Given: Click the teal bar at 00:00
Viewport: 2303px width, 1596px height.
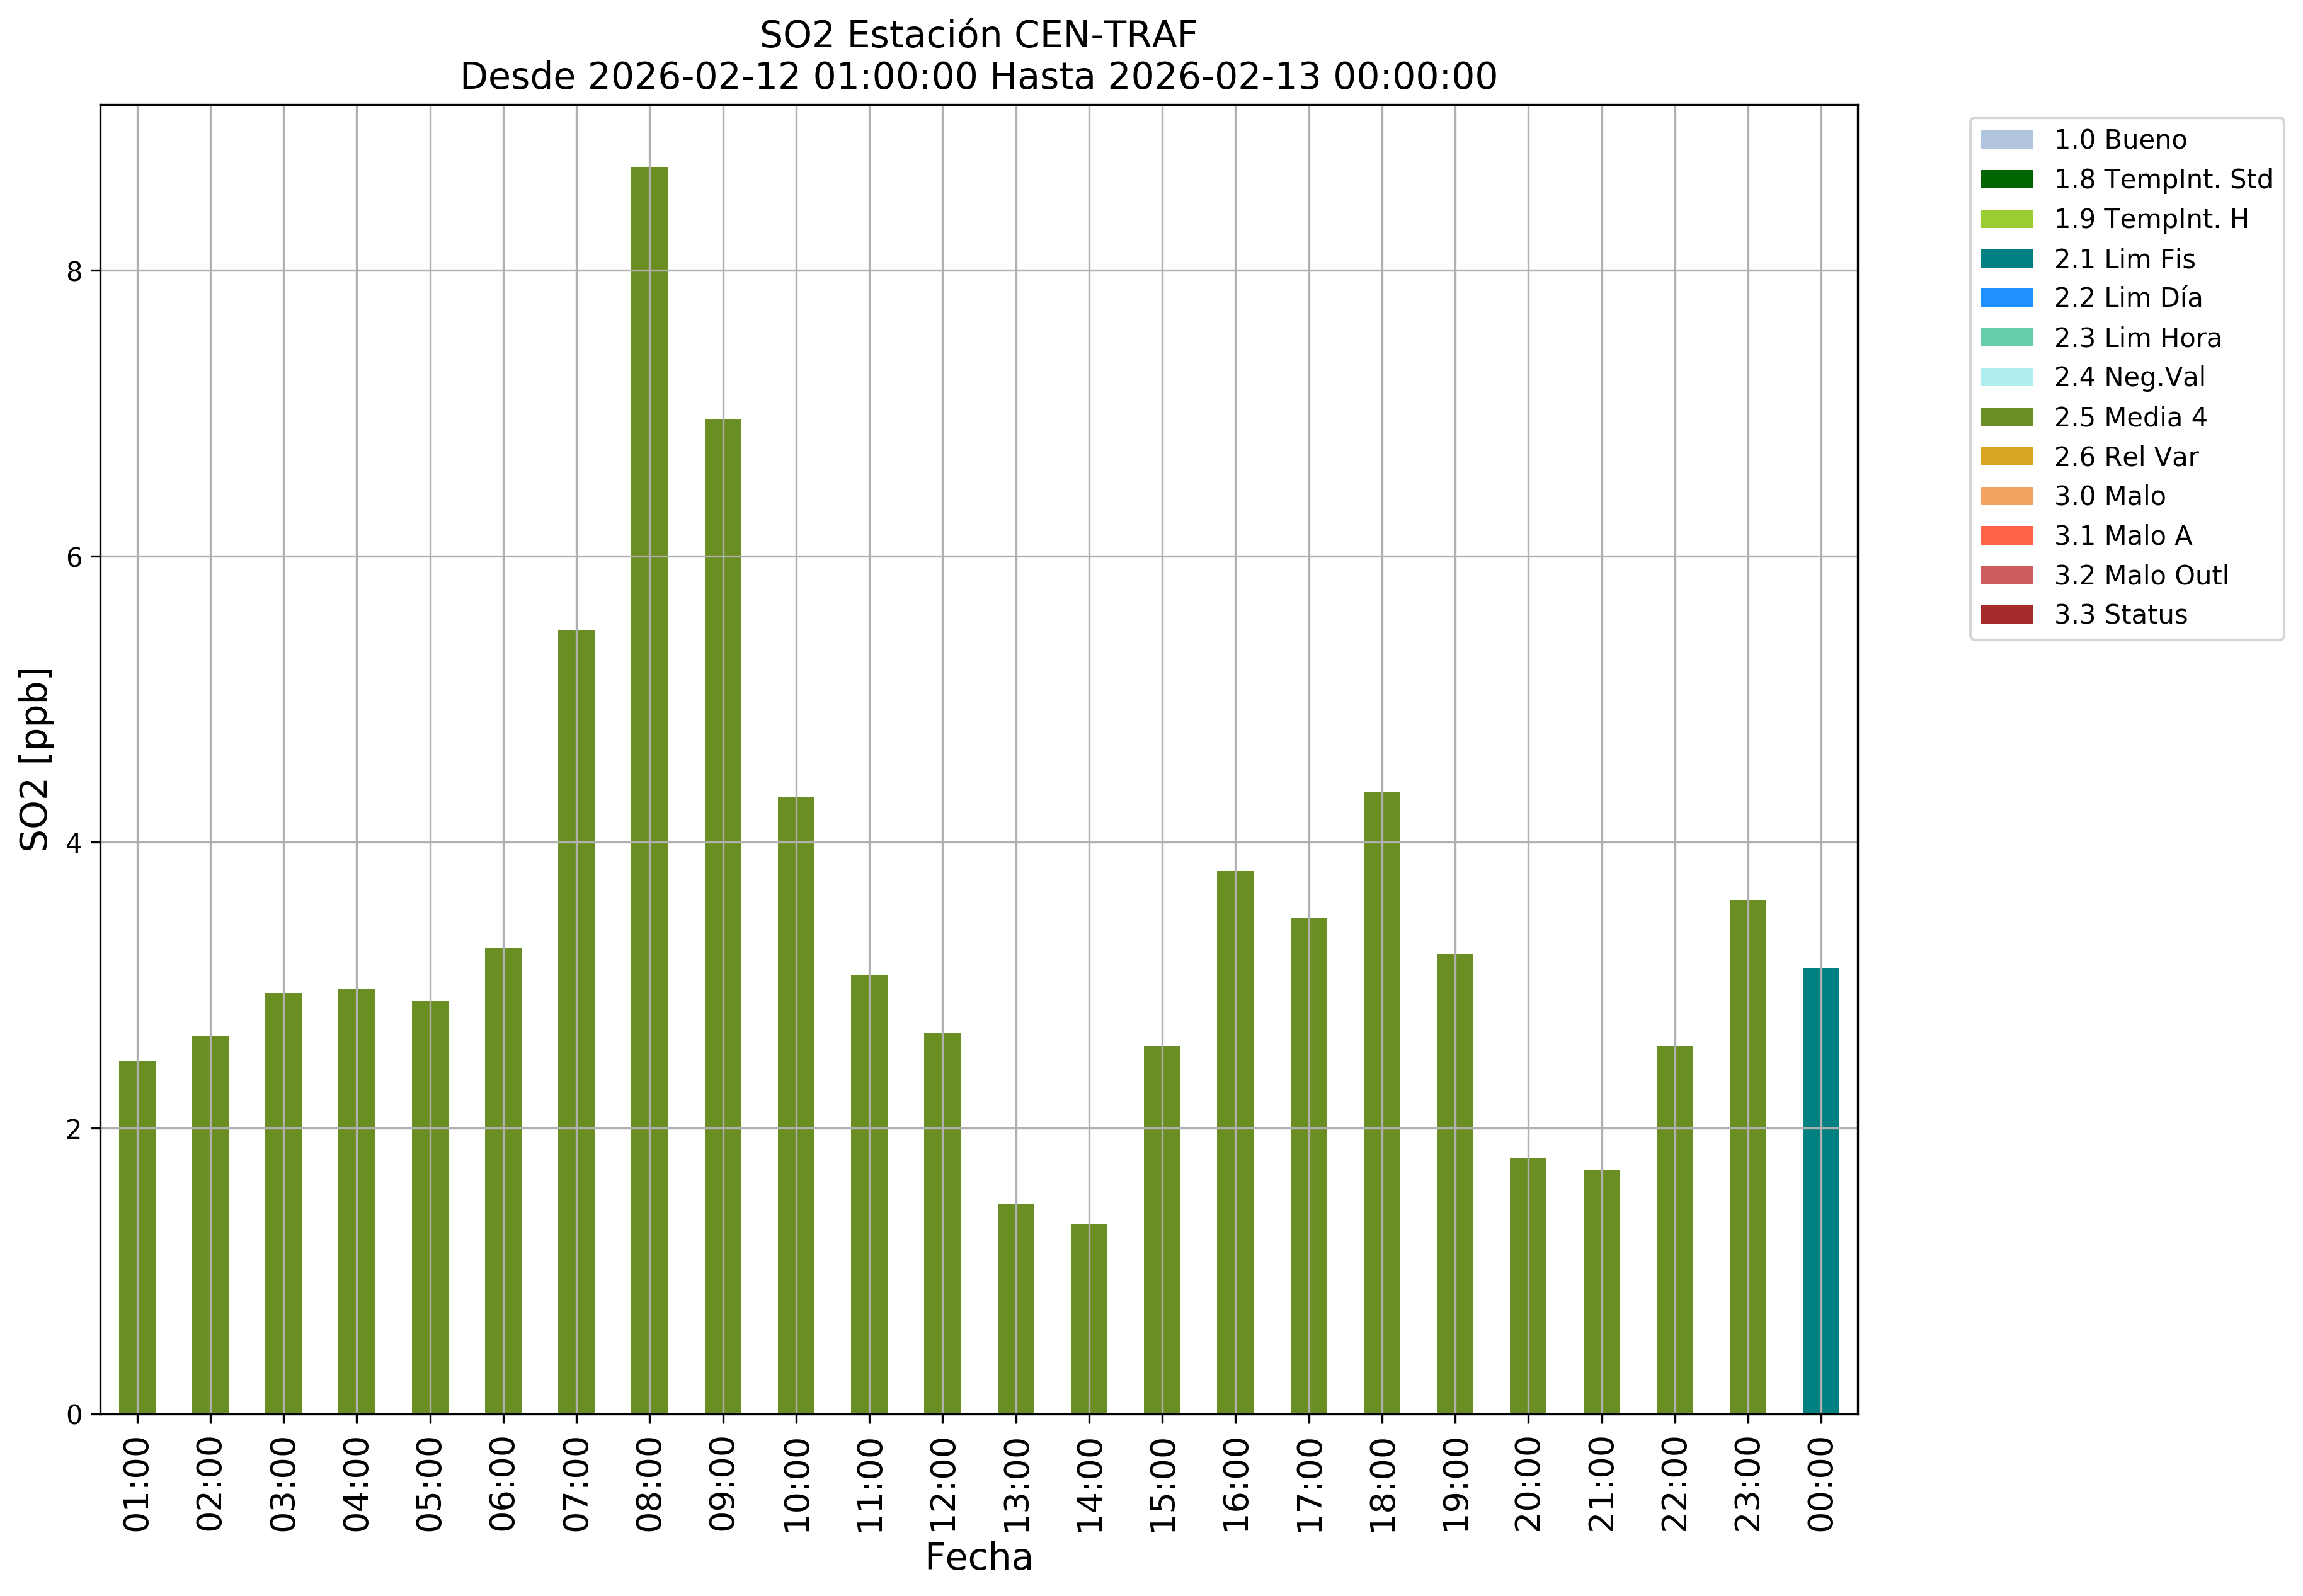Looking at the screenshot, I should (1820, 1190).
